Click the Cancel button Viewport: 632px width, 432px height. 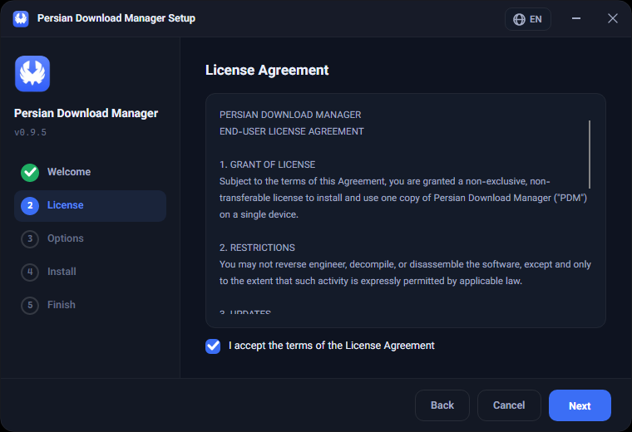point(509,405)
